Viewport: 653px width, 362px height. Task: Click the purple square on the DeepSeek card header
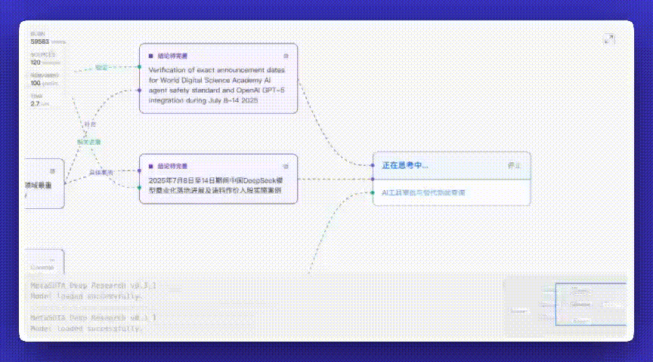150,166
